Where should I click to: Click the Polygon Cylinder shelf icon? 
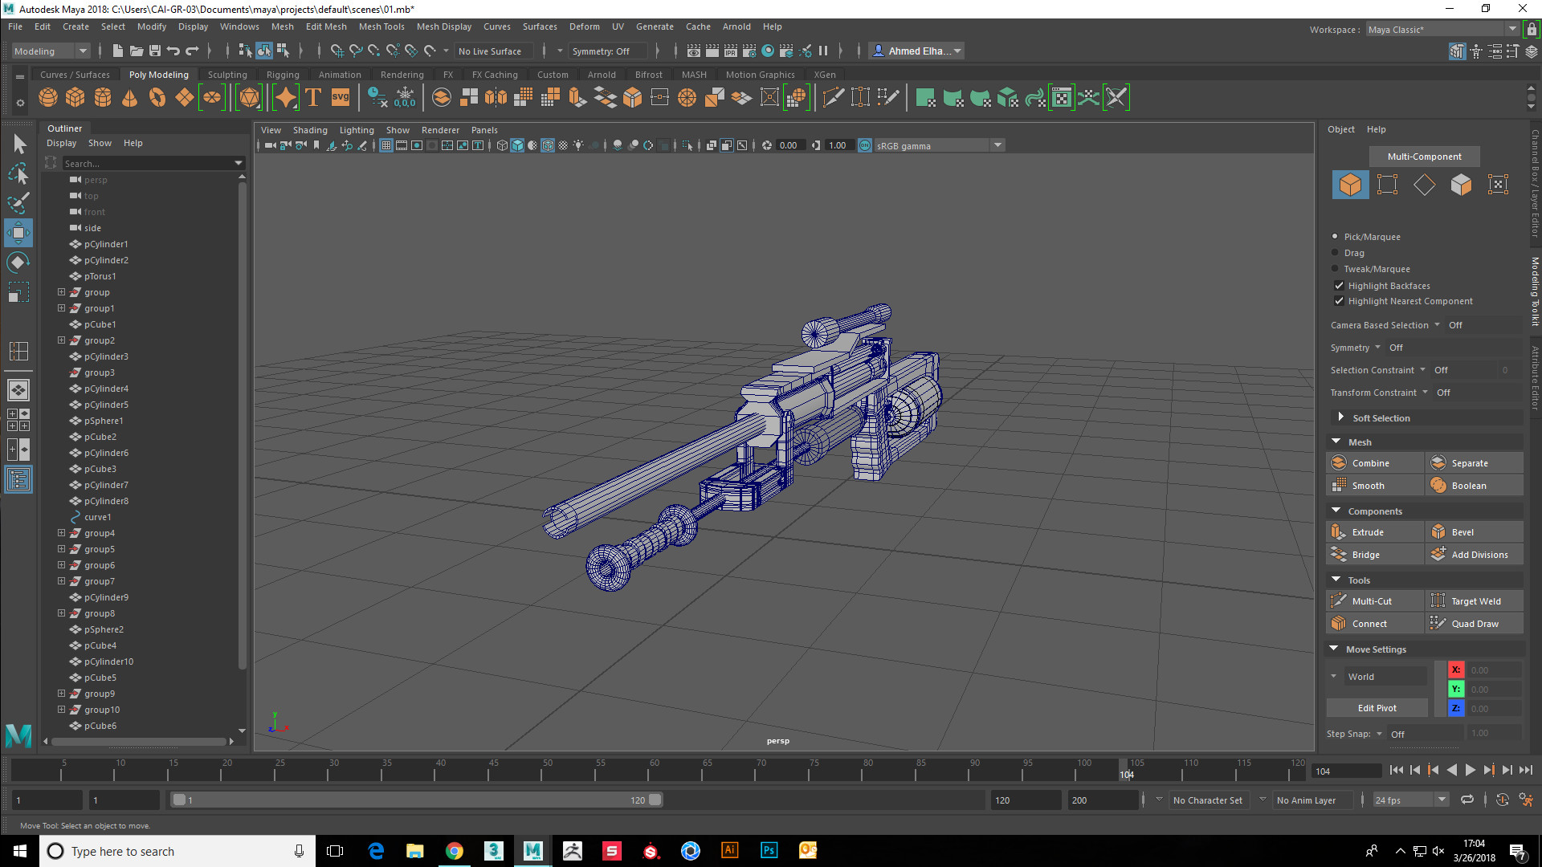tap(103, 98)
